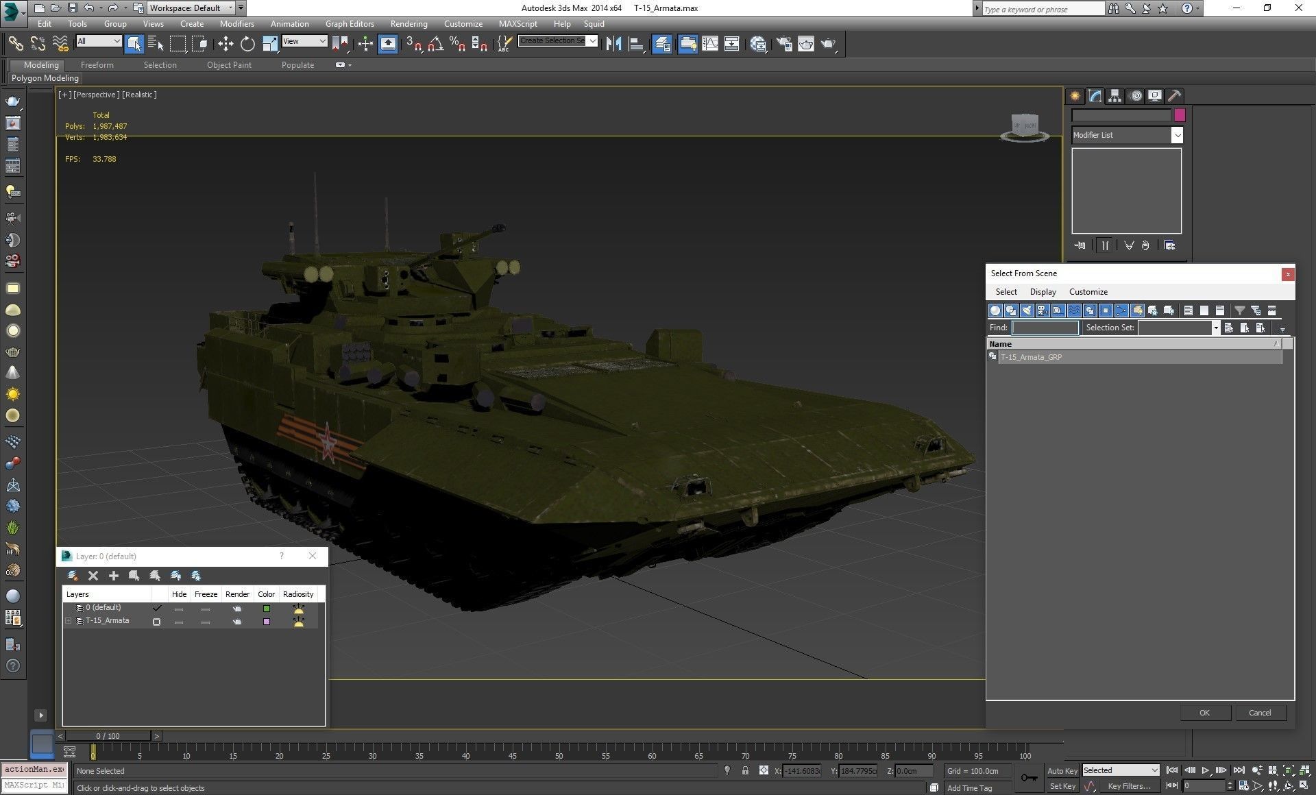
Task: Open the Rendering menu
Action: point(409,23)
